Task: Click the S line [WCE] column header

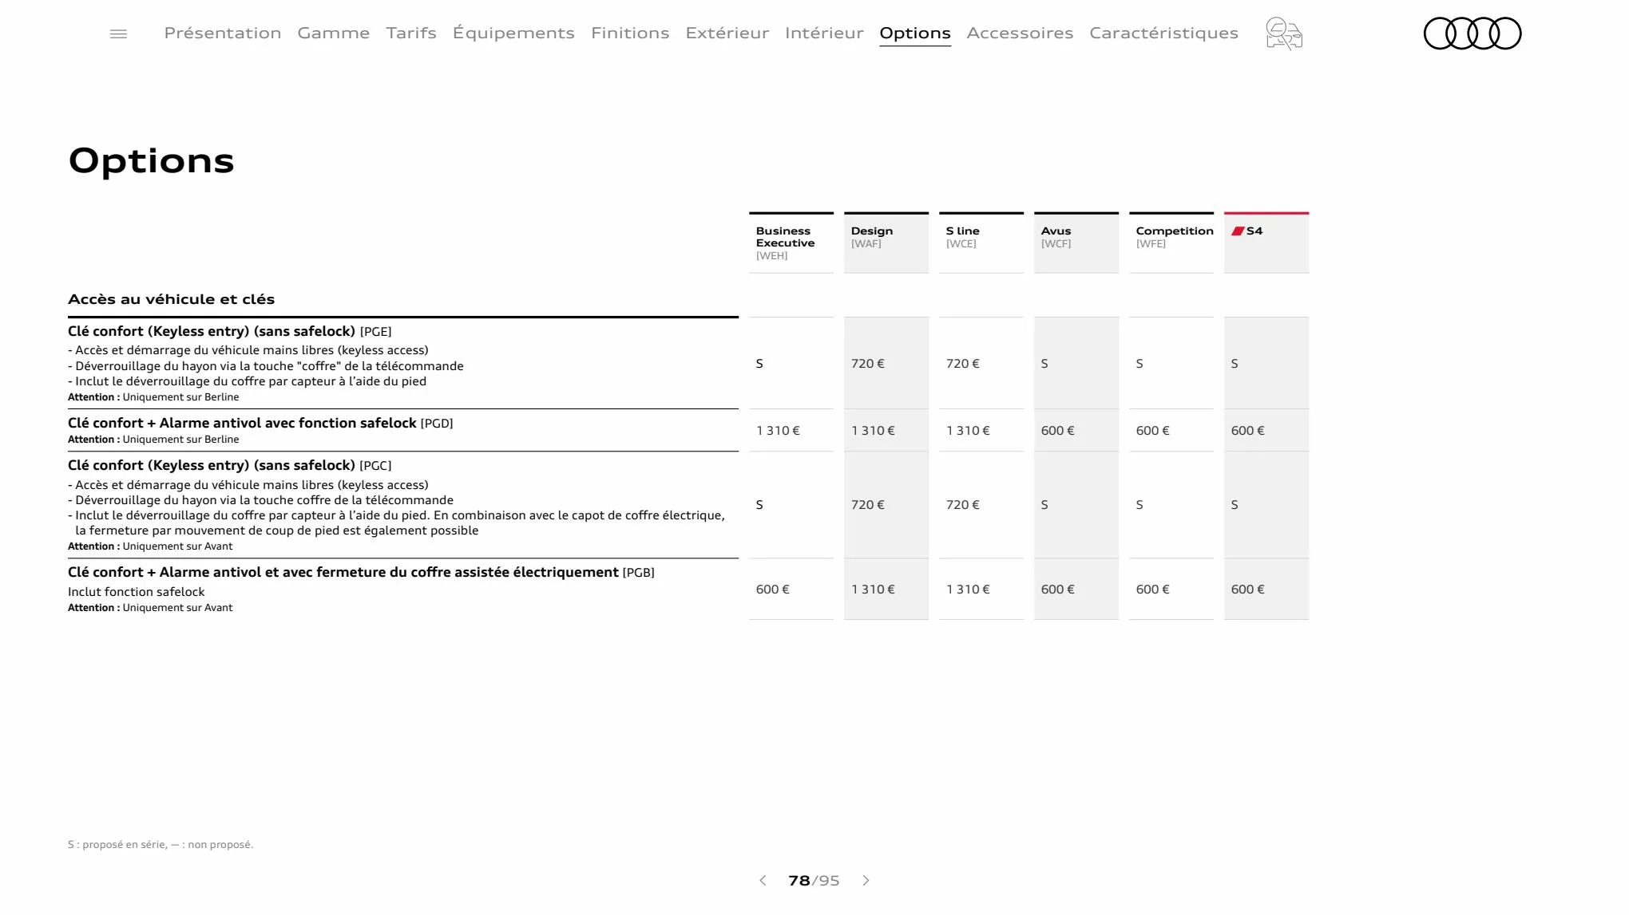Action: click(x=981, y=243)
